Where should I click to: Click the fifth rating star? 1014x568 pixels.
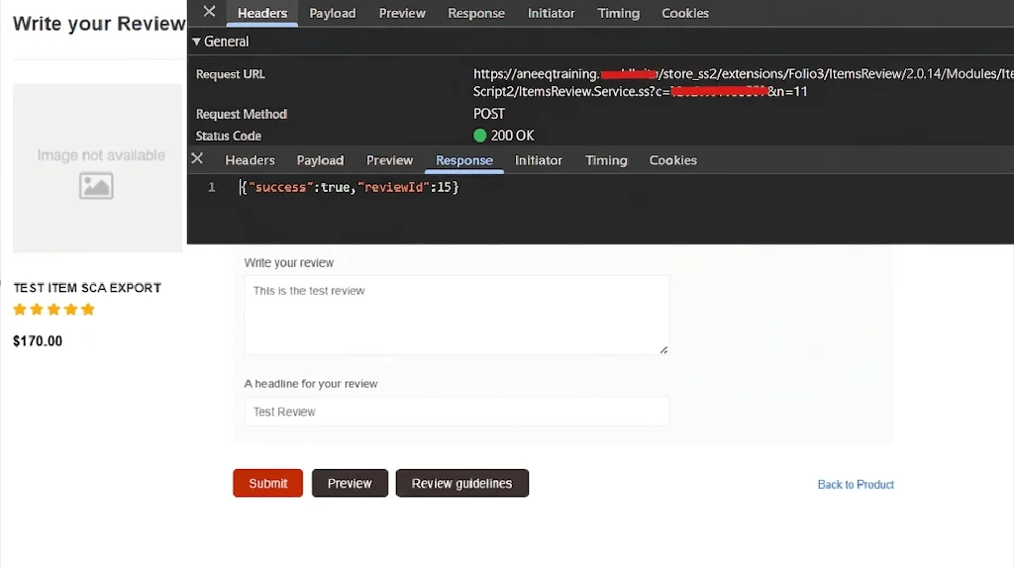88,310
